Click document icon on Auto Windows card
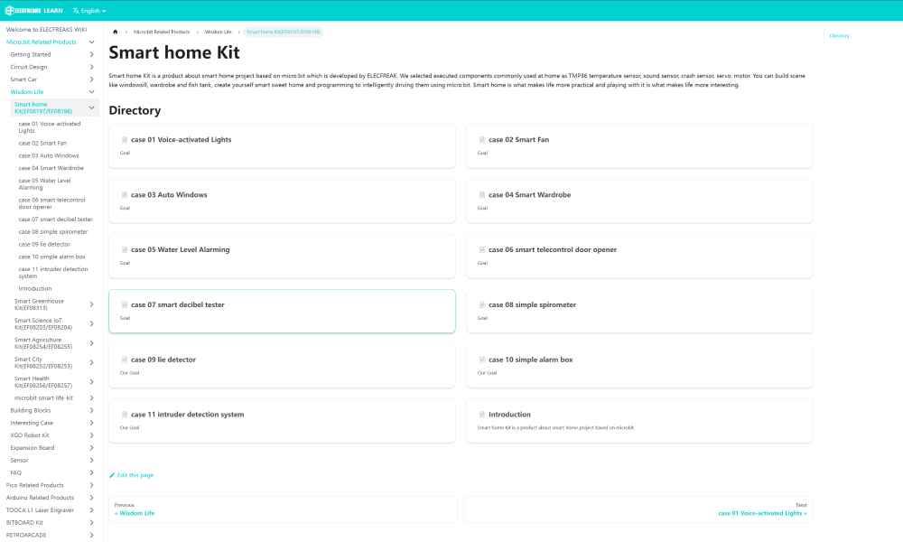 125,195
